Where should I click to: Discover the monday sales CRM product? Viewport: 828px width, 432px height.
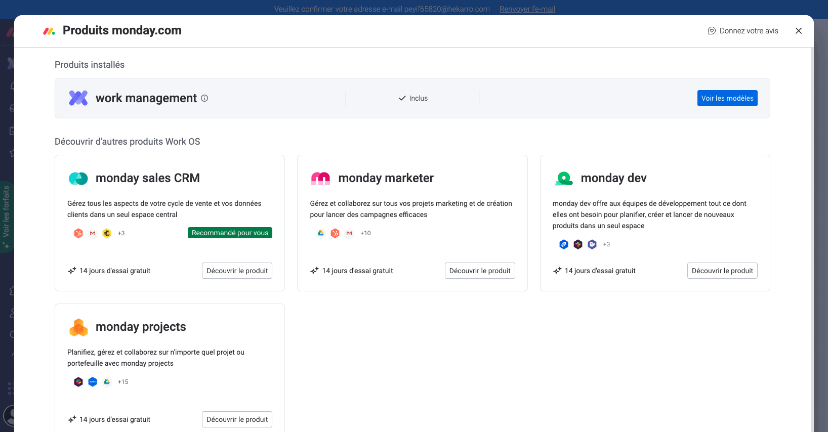tap(237, 271)
